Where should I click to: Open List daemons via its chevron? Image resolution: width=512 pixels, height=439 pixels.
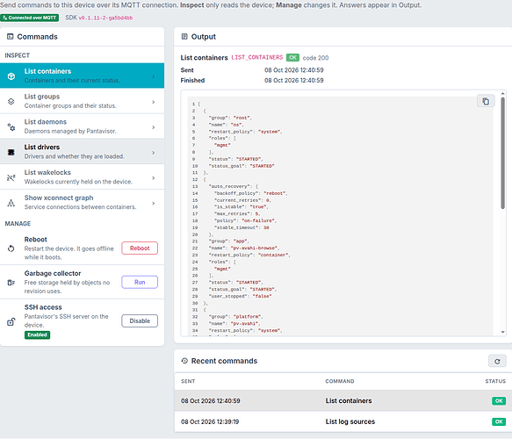coord(154,127)
